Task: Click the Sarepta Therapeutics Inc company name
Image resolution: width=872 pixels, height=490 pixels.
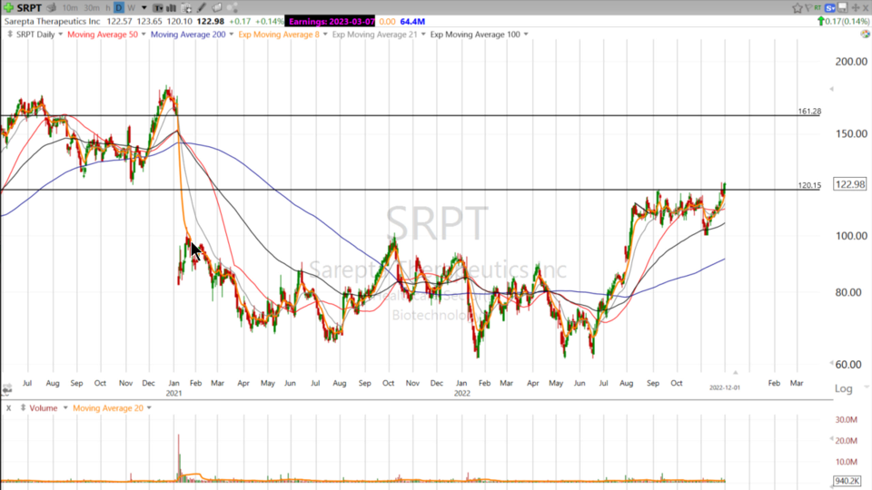Action: tap(53, 21)
